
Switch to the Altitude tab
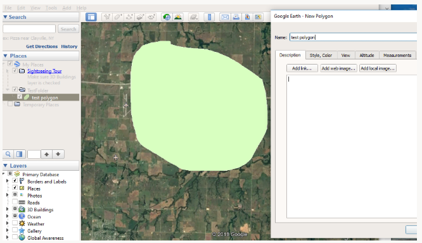[367, 55]
